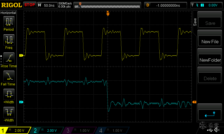Viewport: 224px width, 134px height.
Task: Click the RIGOL logo
Action: click(x=11, y=5)
